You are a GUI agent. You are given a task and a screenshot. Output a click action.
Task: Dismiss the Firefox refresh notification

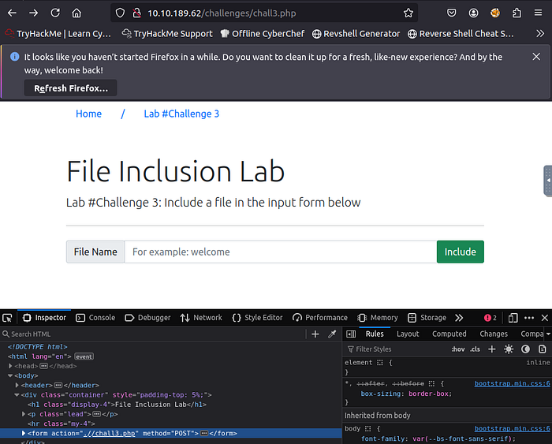coord(536,56)
